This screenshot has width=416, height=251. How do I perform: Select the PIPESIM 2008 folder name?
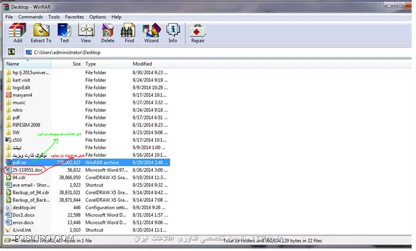(x=26, y=125)
